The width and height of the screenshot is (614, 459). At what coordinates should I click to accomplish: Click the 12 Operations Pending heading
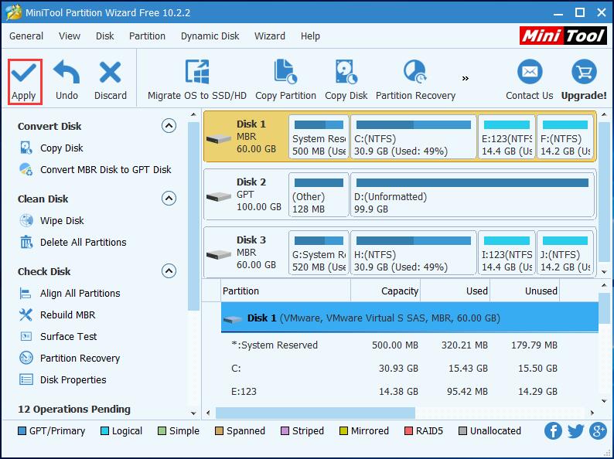[x=74, y=410]
